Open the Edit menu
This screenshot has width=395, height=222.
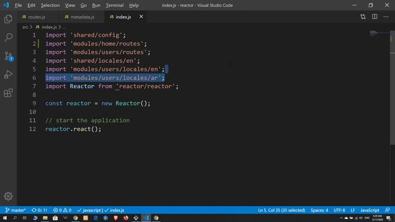pos(31,6)
